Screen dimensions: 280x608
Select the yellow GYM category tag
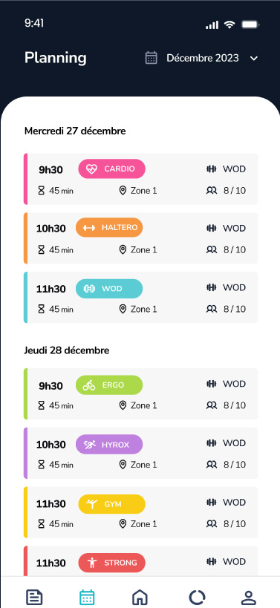tap(111, 504)
